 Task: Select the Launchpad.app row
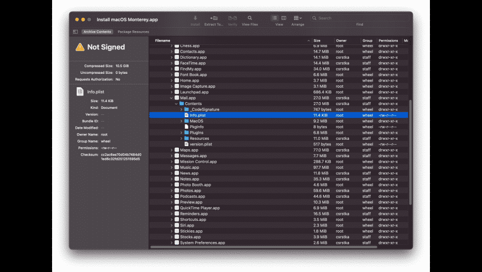point(279,92)
